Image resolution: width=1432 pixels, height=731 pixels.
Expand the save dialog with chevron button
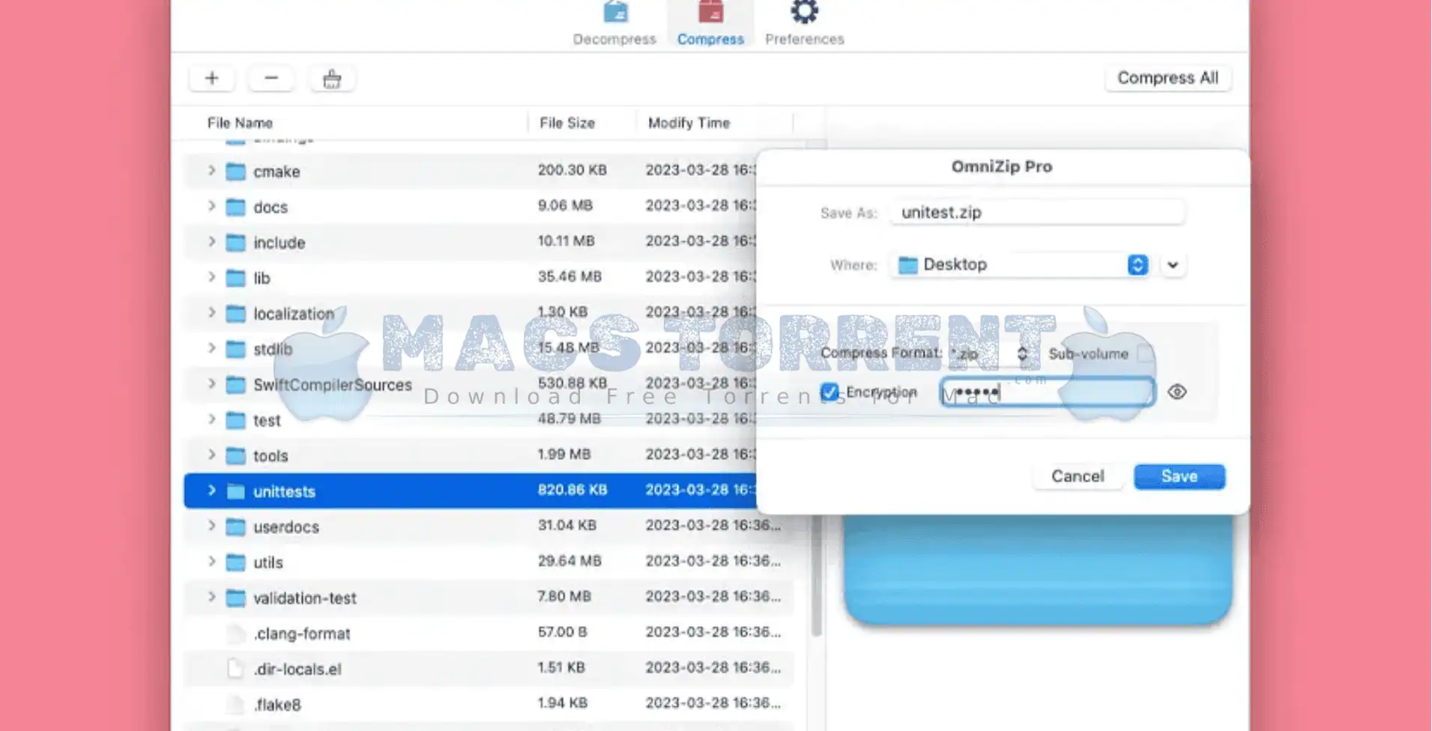click(1173, 265)
